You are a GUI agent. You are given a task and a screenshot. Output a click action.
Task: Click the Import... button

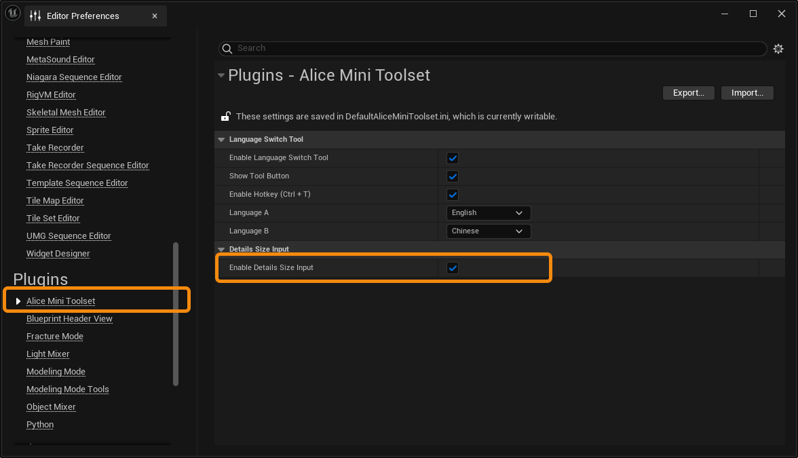click(x=746, y=93)
